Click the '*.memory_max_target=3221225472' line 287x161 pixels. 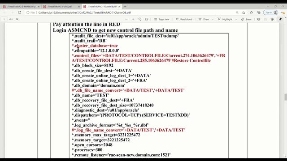tap(106, 135)
